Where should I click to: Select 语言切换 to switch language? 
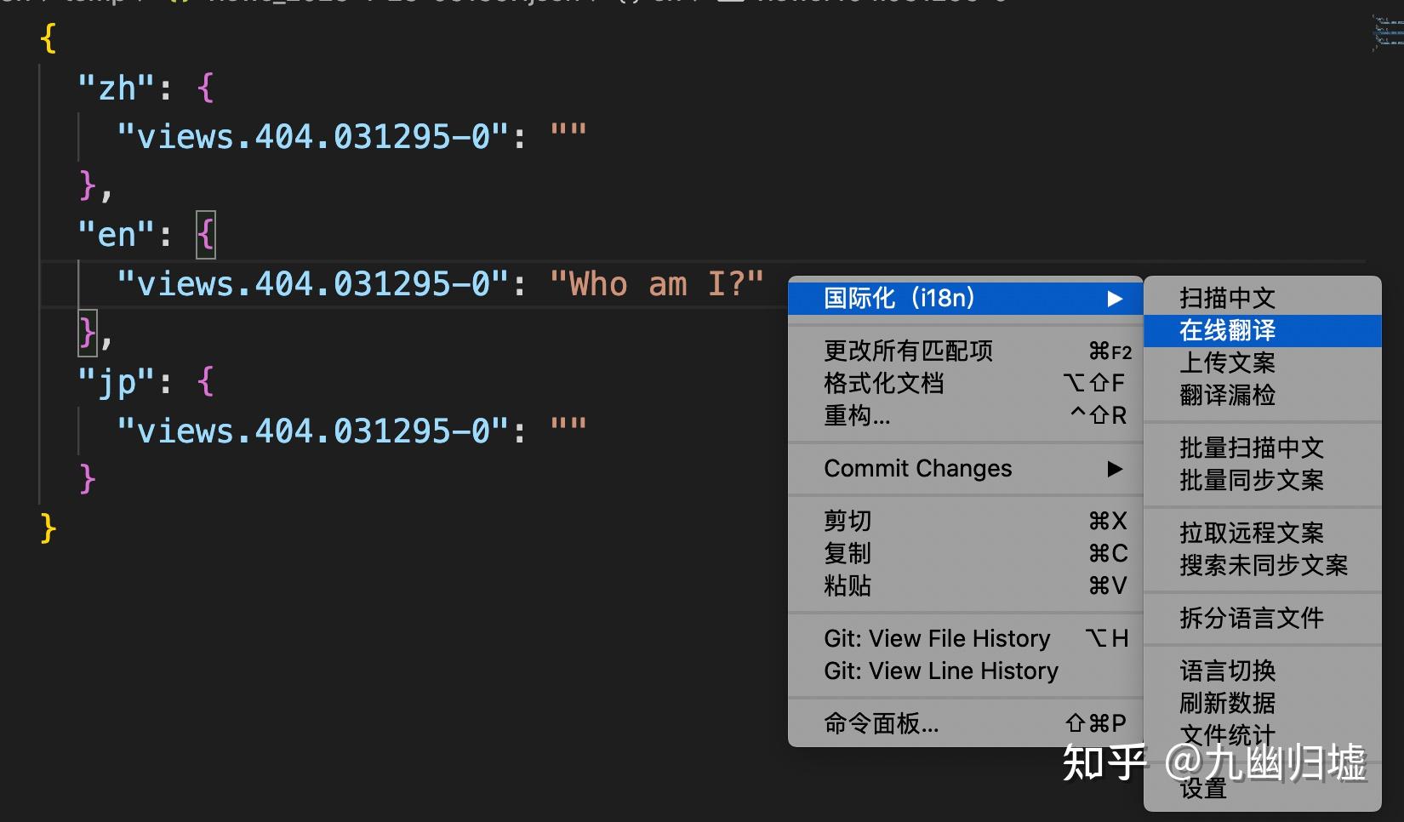(1226, 671)
